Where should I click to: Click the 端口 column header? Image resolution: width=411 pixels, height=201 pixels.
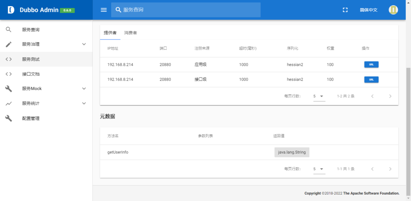point(163,48)
